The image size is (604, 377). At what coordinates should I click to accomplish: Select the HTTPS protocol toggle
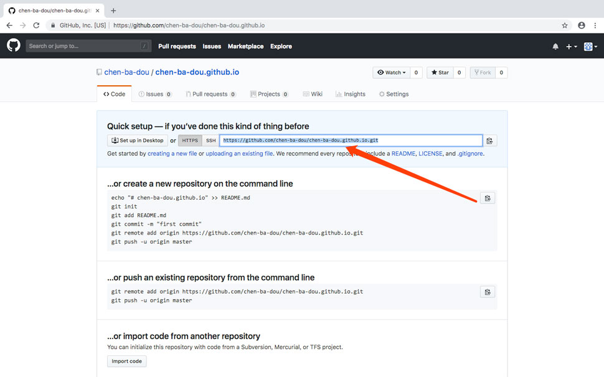tap(190, 141)
